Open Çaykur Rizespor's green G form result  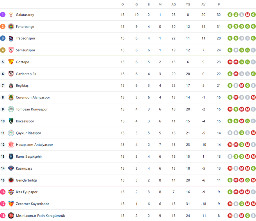tap(242, 133)
